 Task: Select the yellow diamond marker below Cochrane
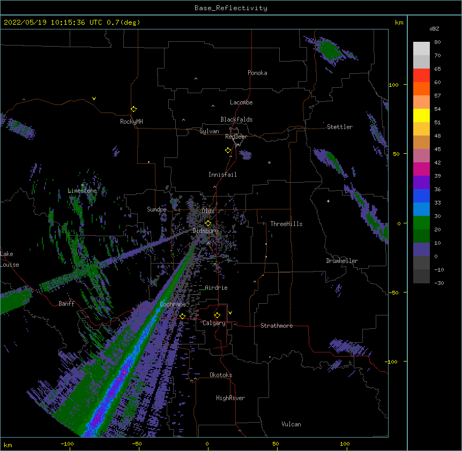tap(182, 316)
